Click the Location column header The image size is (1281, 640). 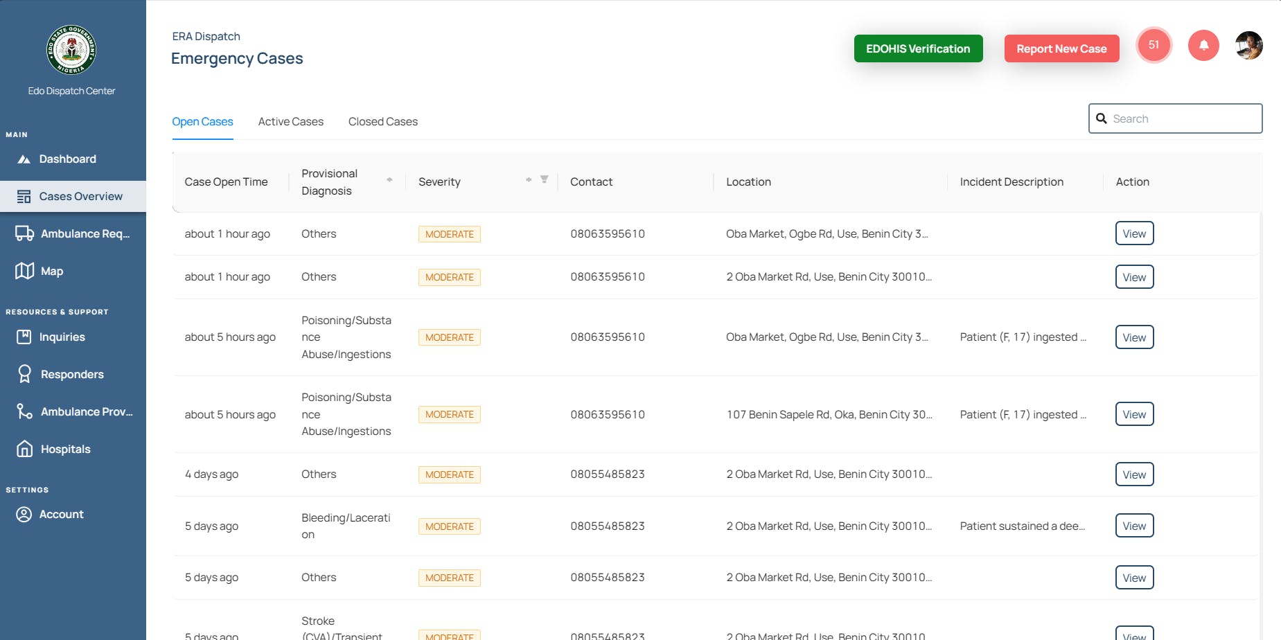pos(748,181)
